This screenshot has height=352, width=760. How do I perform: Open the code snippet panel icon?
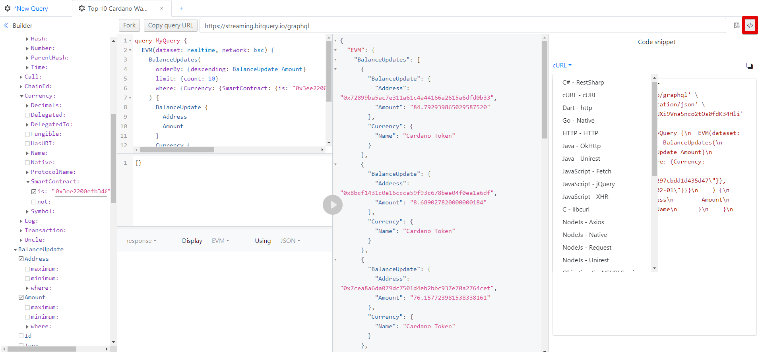click(750, 25)
